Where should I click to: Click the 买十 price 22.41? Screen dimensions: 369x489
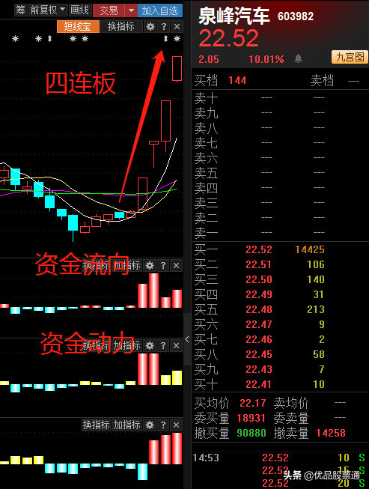coord(259,384)
